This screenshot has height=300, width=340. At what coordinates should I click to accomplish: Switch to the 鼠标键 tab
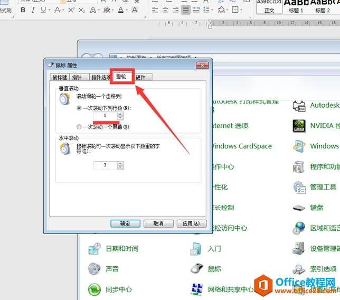pyautogui.click(x=60, y=77)
